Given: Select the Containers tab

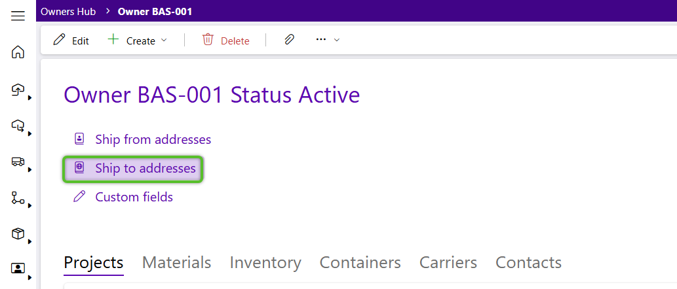Looking at the screenshot, I should pyautogui.click(x=360, y=262).
